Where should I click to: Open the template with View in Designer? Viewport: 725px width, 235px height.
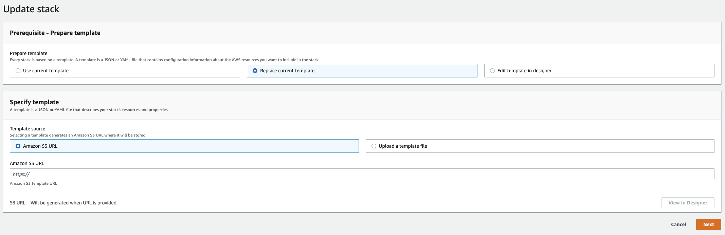click(688, 203)
